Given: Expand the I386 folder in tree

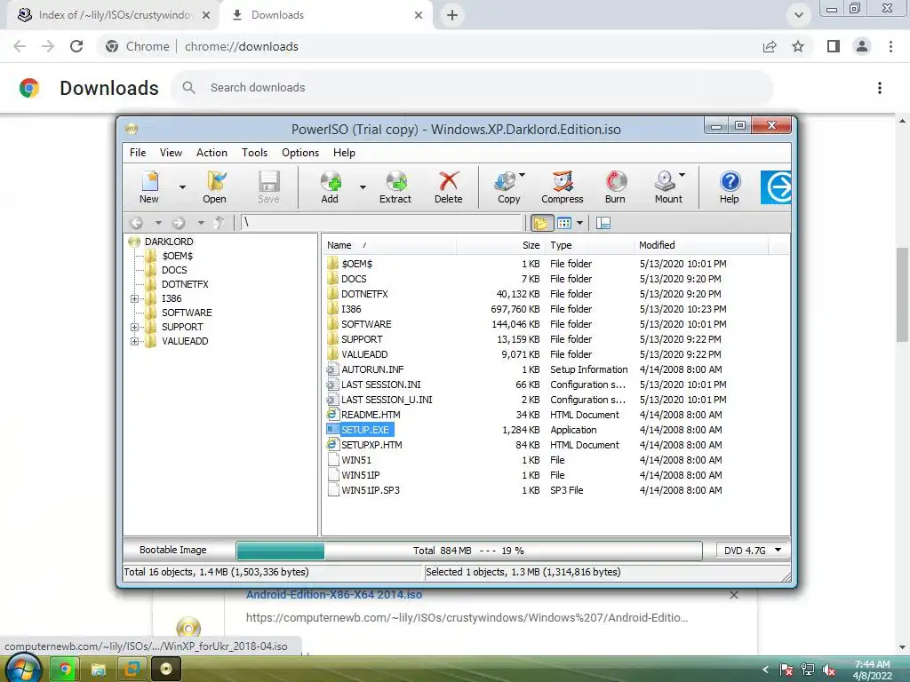Looking at the screenshot, I should [x=135, y=298].
